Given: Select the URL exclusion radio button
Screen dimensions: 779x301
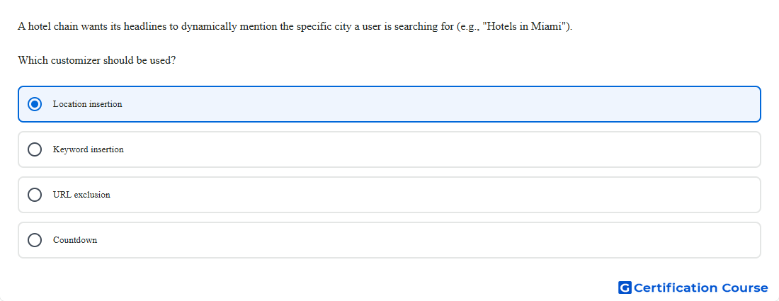Looking at the screenshot, I should [35, 195].
